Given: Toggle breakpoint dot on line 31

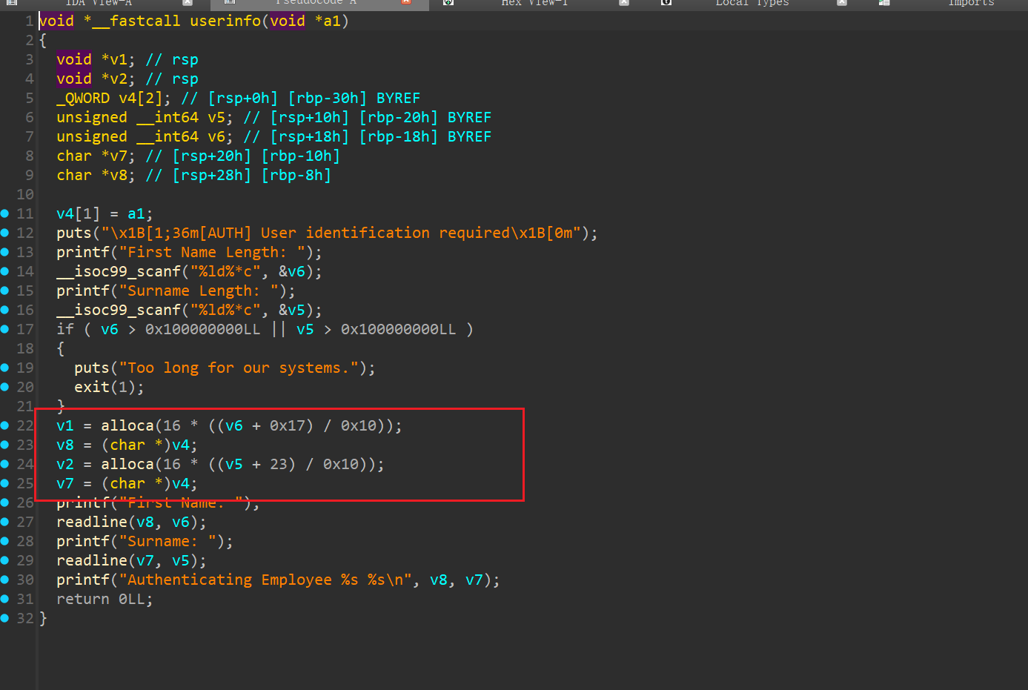Looking at the screenshot, I should click(4, 599).
